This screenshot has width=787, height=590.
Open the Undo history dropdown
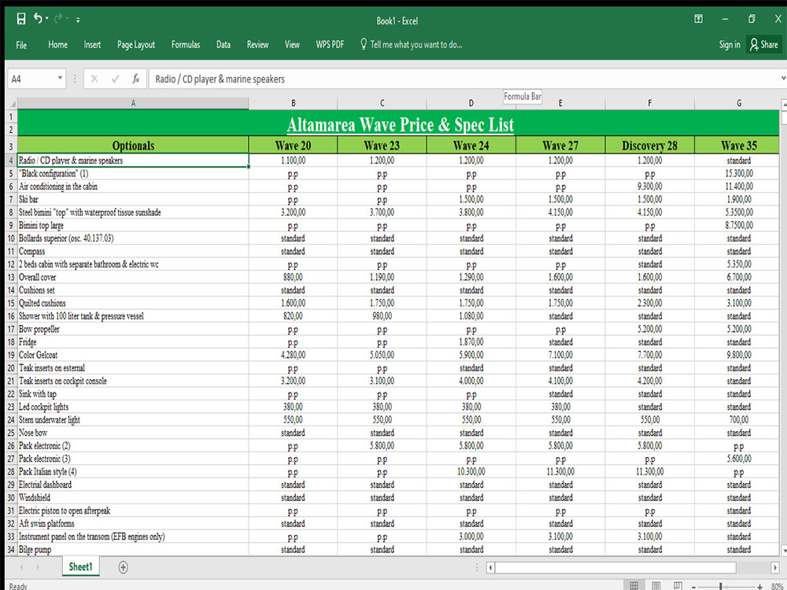46,17
